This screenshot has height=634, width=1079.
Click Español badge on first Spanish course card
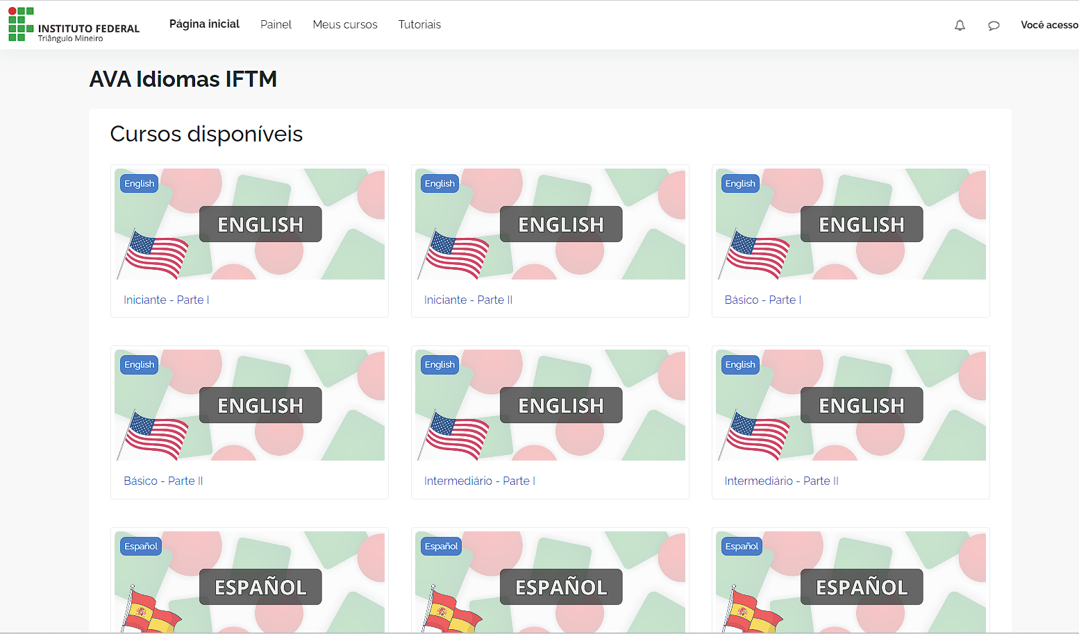click(141, 547)
